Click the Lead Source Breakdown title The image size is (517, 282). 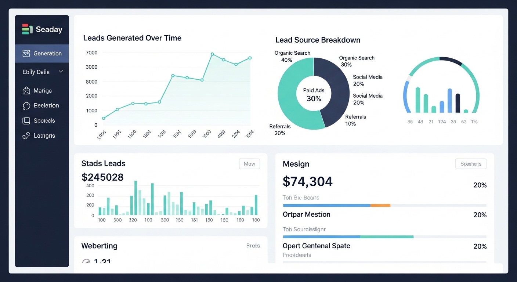tap(318, 40)
